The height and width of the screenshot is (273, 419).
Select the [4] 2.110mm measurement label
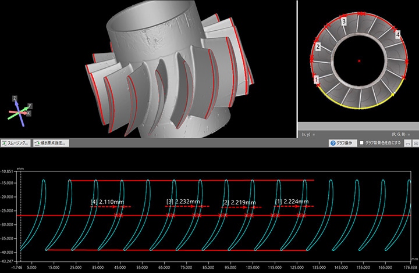tap(108, 202)
